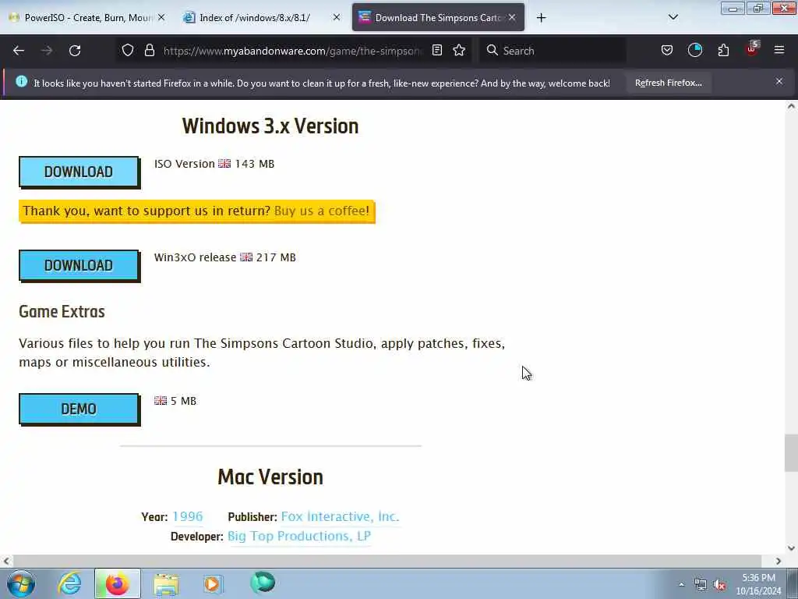Open the Extensions puzzle icon

pos(723,50)
